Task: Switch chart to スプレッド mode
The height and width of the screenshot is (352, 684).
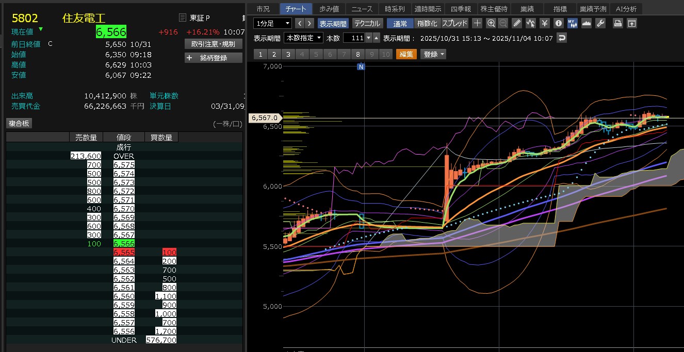Action: point(454,23)
